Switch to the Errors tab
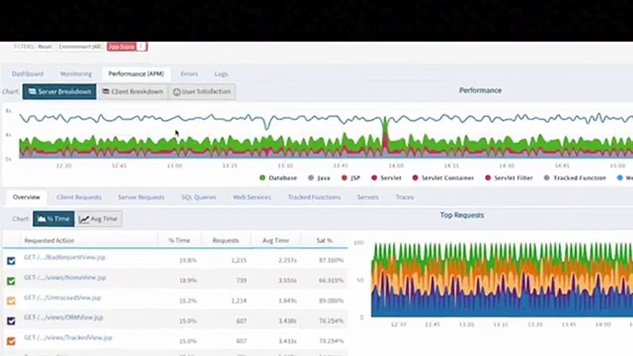Viewport: 633px width, 356px height. [189, 74]
